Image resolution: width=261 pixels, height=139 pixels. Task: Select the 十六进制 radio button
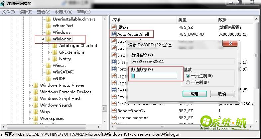pos(188,76)
